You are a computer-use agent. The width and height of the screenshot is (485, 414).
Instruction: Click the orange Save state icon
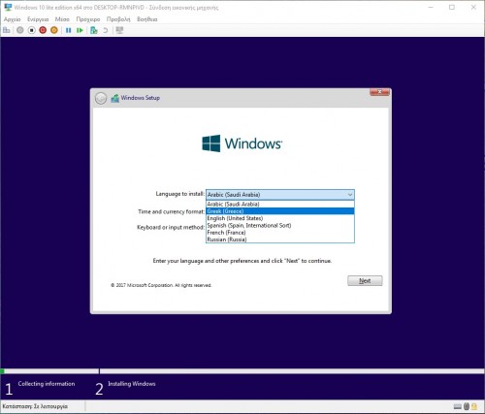coord(54,30)
